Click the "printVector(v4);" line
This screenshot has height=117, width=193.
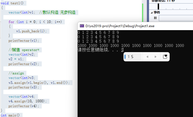point(24,106)
